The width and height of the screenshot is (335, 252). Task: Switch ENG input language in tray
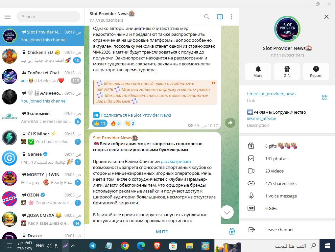click(x=40, y=246)
